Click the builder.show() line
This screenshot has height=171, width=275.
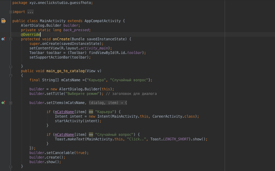point(45,162)
